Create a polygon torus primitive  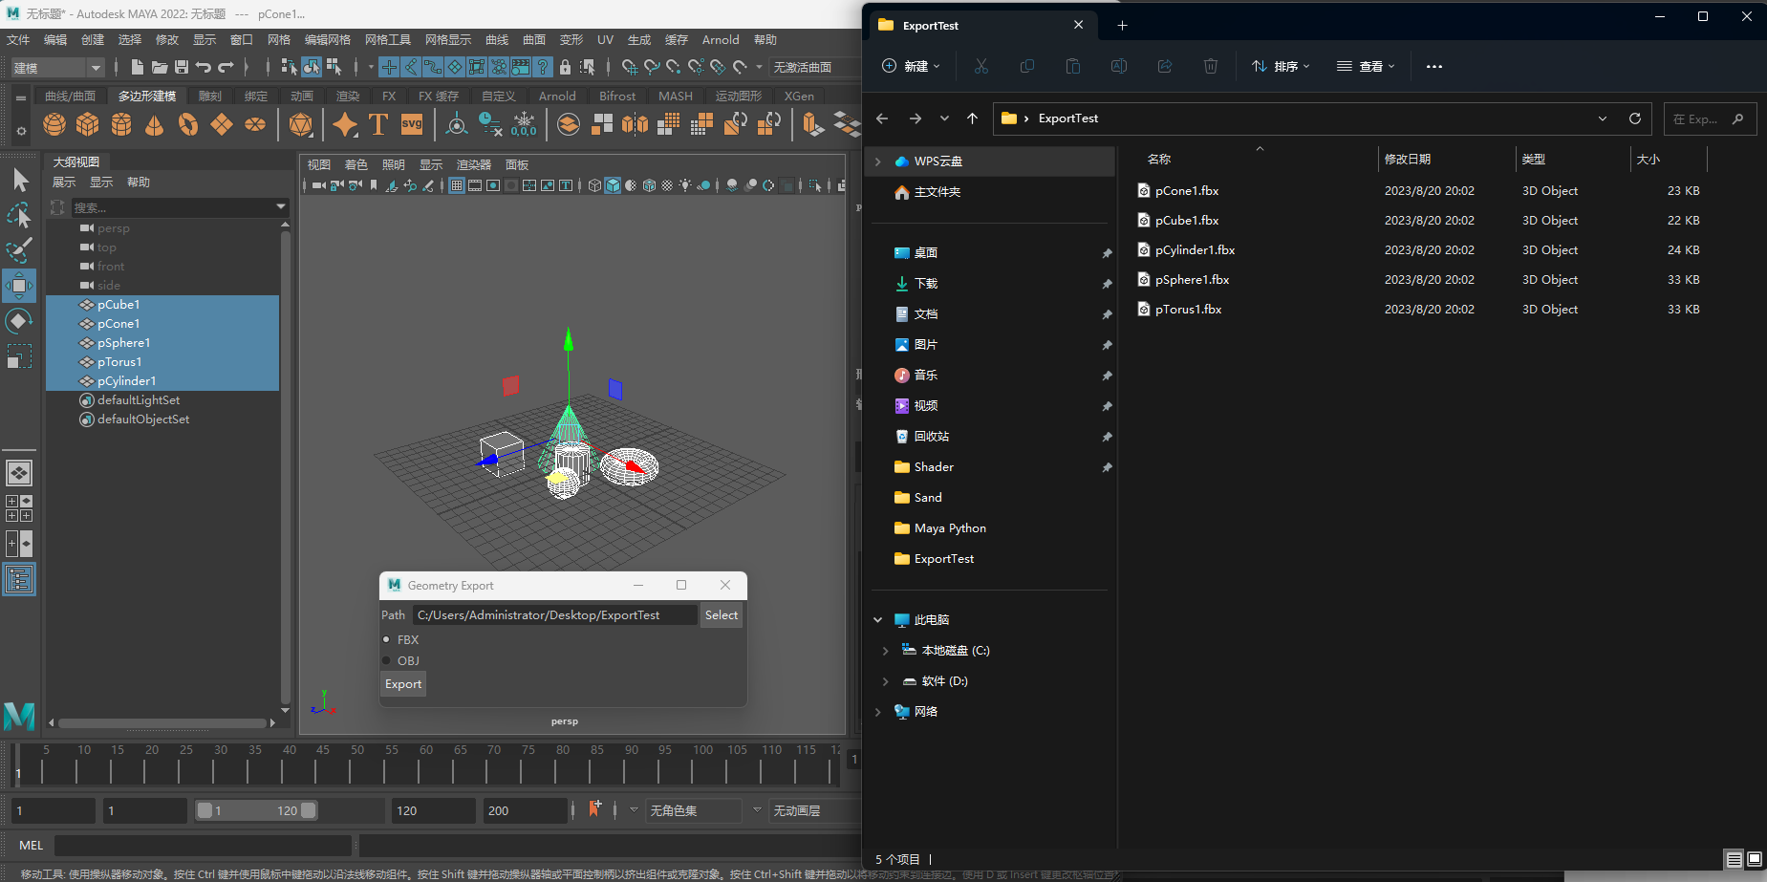(x=187, y=124)
